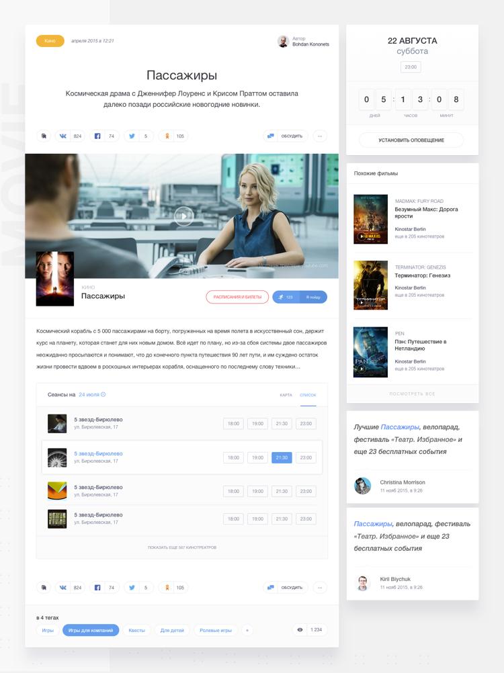504x673 pixels.
Task: Switch to the Список tab
Action: (308, 395)
